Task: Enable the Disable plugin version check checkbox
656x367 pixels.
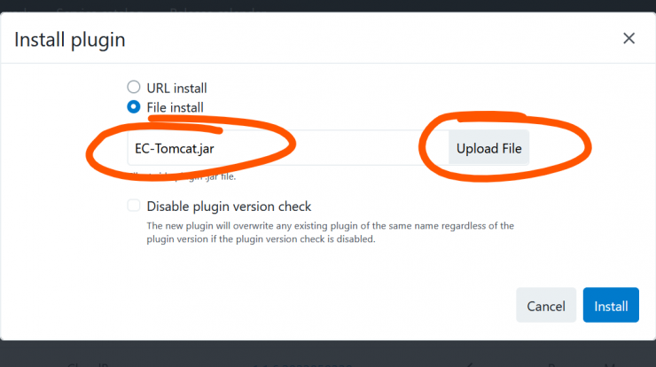Action: (134, 206)
